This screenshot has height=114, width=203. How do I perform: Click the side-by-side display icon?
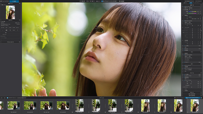point(88,1)
